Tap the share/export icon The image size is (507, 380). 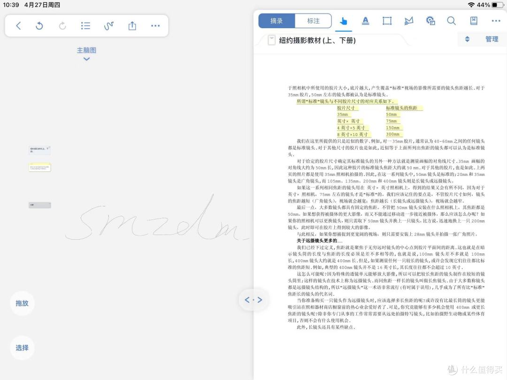pos(132,26)
